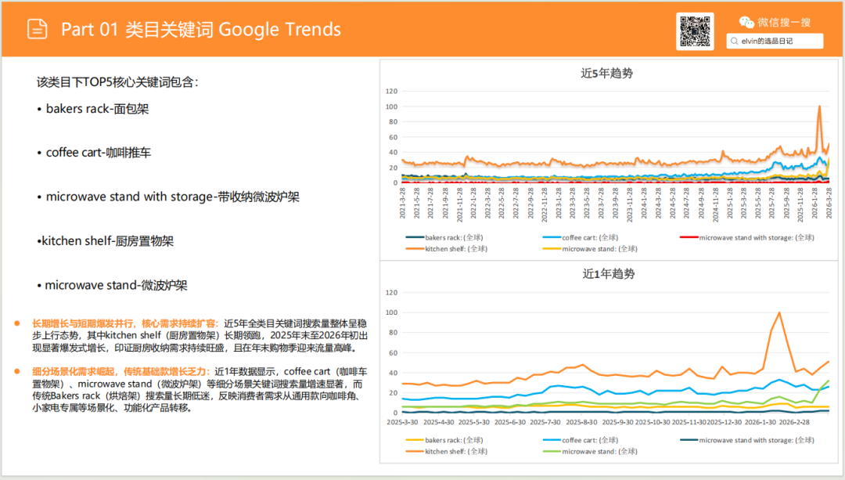This screenshot has height=480, width=845.
Task: Click the magnifier icon in the search box
Action: point(734,42)
